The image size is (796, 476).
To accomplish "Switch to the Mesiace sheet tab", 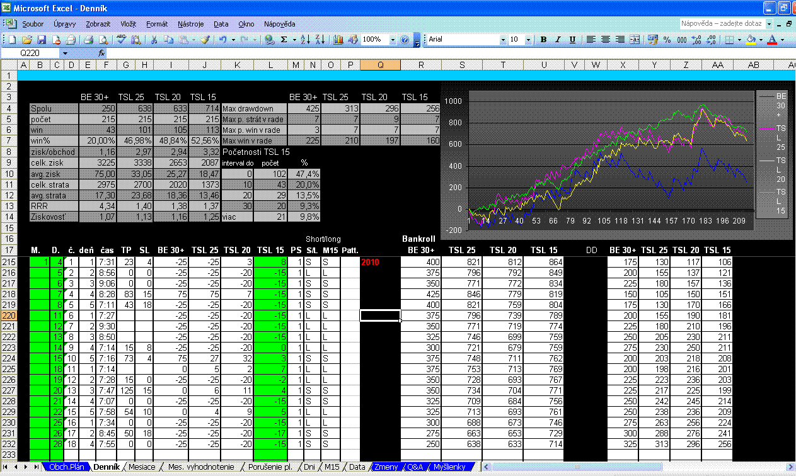I will [x=141, y=467].
